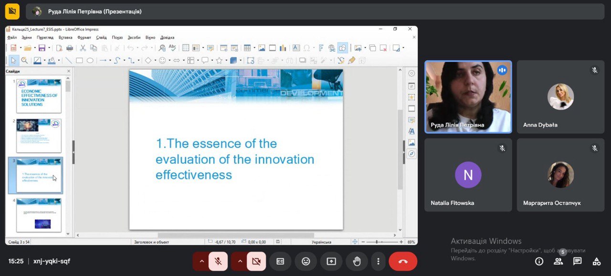The height and width of the screenshot is (276, 611).
Task: Open the Формат menu
Action: click(x=84, y=37)
